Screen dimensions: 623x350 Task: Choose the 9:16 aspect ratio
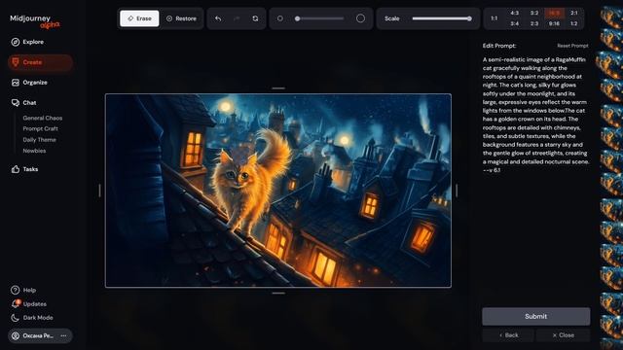554,23
